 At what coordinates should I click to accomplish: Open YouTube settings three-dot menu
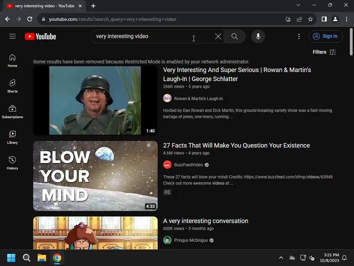[299, 36]
